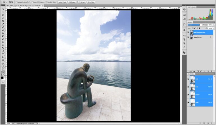Select the Zoom tool in toolbox
The width and height of the screenshot is (216, 125).
point(3,72)
